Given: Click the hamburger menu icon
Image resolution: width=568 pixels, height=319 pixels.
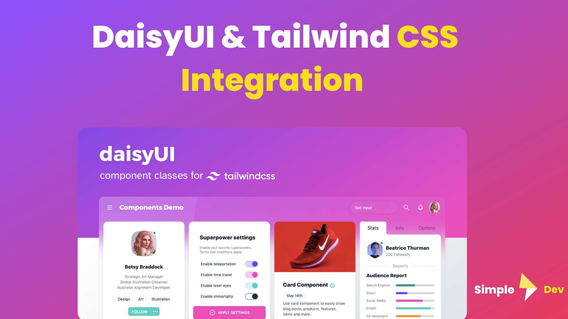Looking at the screenshot, I should [x=110, y=208].
